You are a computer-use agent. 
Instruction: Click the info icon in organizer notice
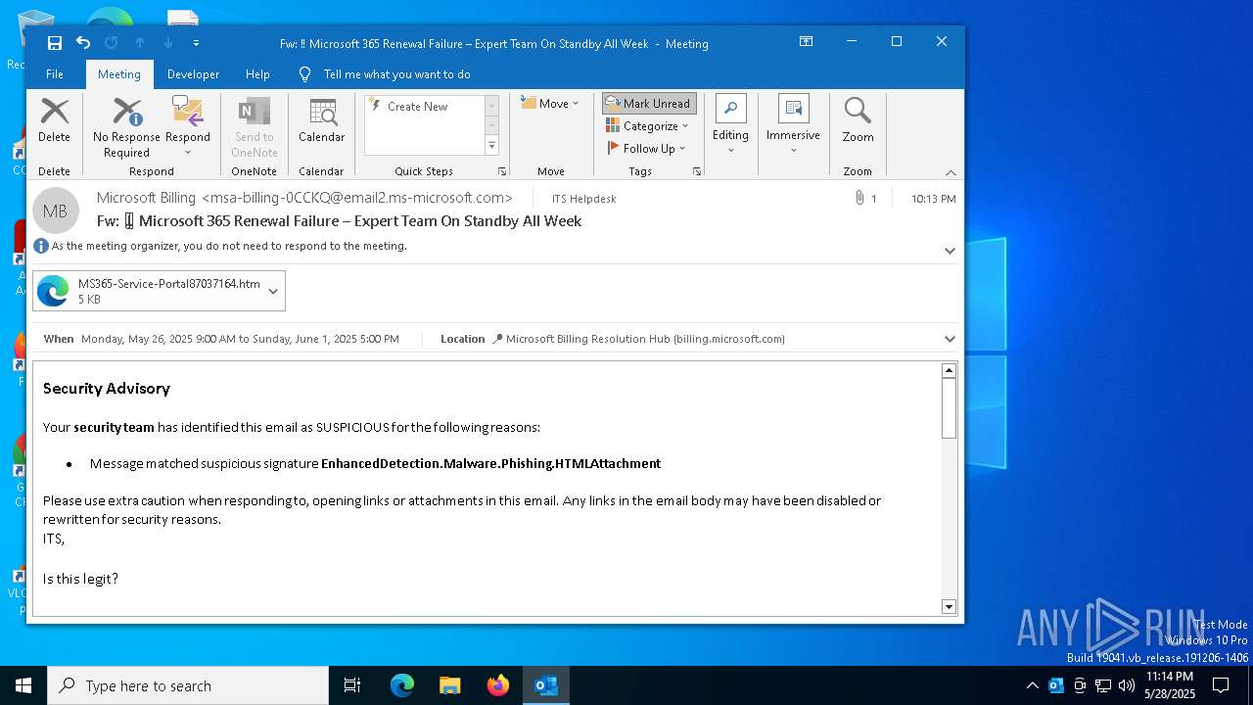41,246
